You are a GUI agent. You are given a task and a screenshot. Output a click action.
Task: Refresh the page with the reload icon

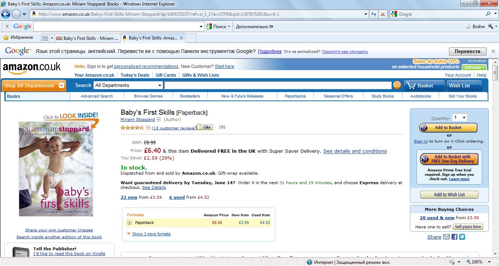[373, 14]
